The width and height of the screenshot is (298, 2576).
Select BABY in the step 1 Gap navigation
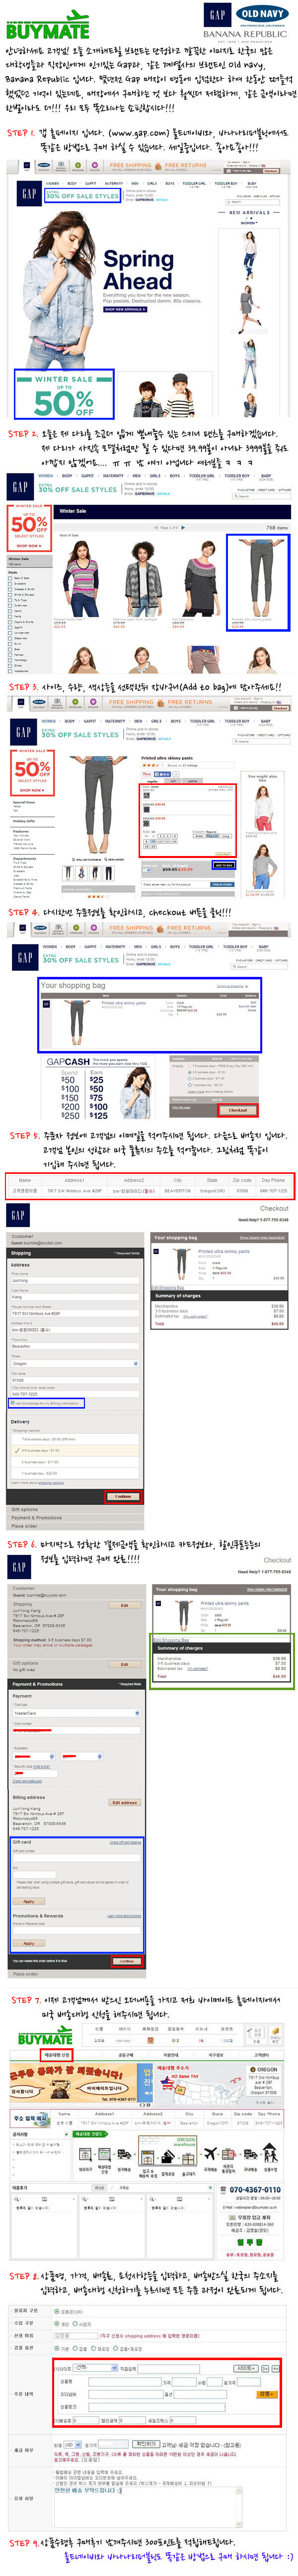pyautogui.click(x=252, y=183)
